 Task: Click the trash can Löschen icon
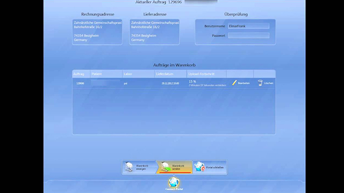point(260,83)
